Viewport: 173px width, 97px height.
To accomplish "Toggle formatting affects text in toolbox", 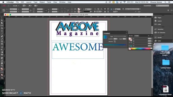I will click(3, 72).
